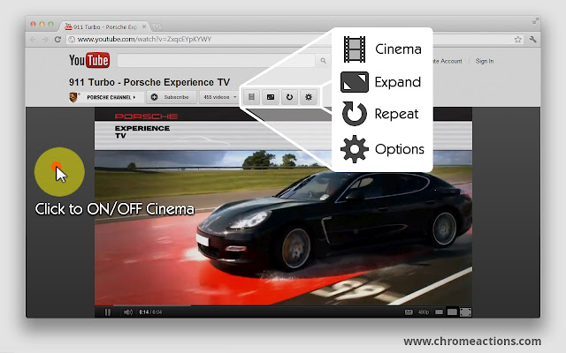Open the Chrome wrench menu
This screenshot has height=353, width=566.
point(532,39)
